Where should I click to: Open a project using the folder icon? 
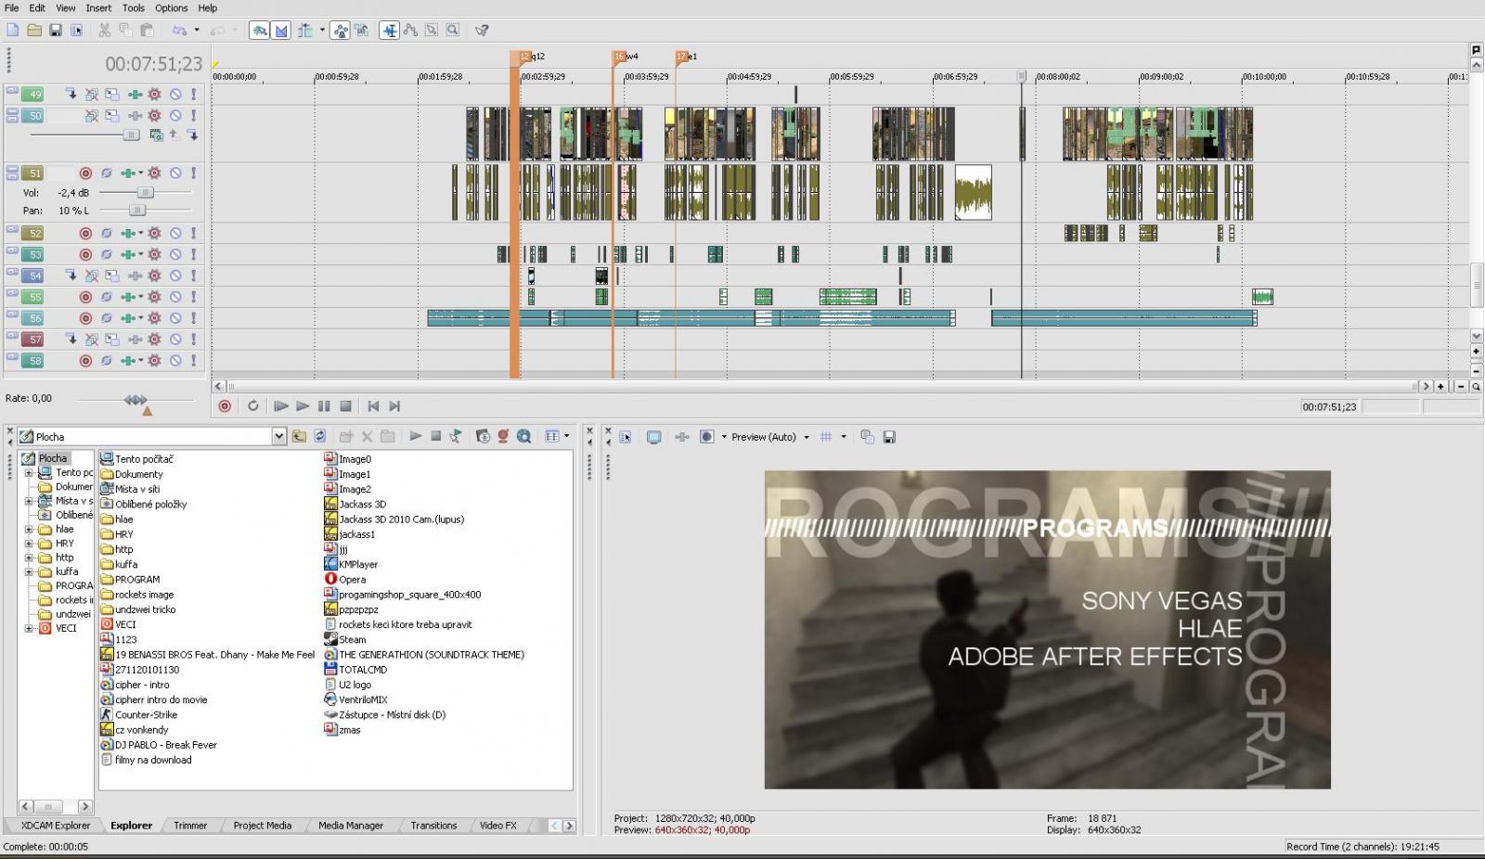(34, 31)
